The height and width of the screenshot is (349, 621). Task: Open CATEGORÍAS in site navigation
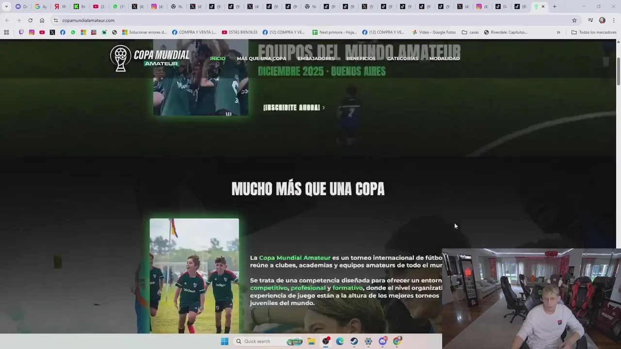[403, 59]
